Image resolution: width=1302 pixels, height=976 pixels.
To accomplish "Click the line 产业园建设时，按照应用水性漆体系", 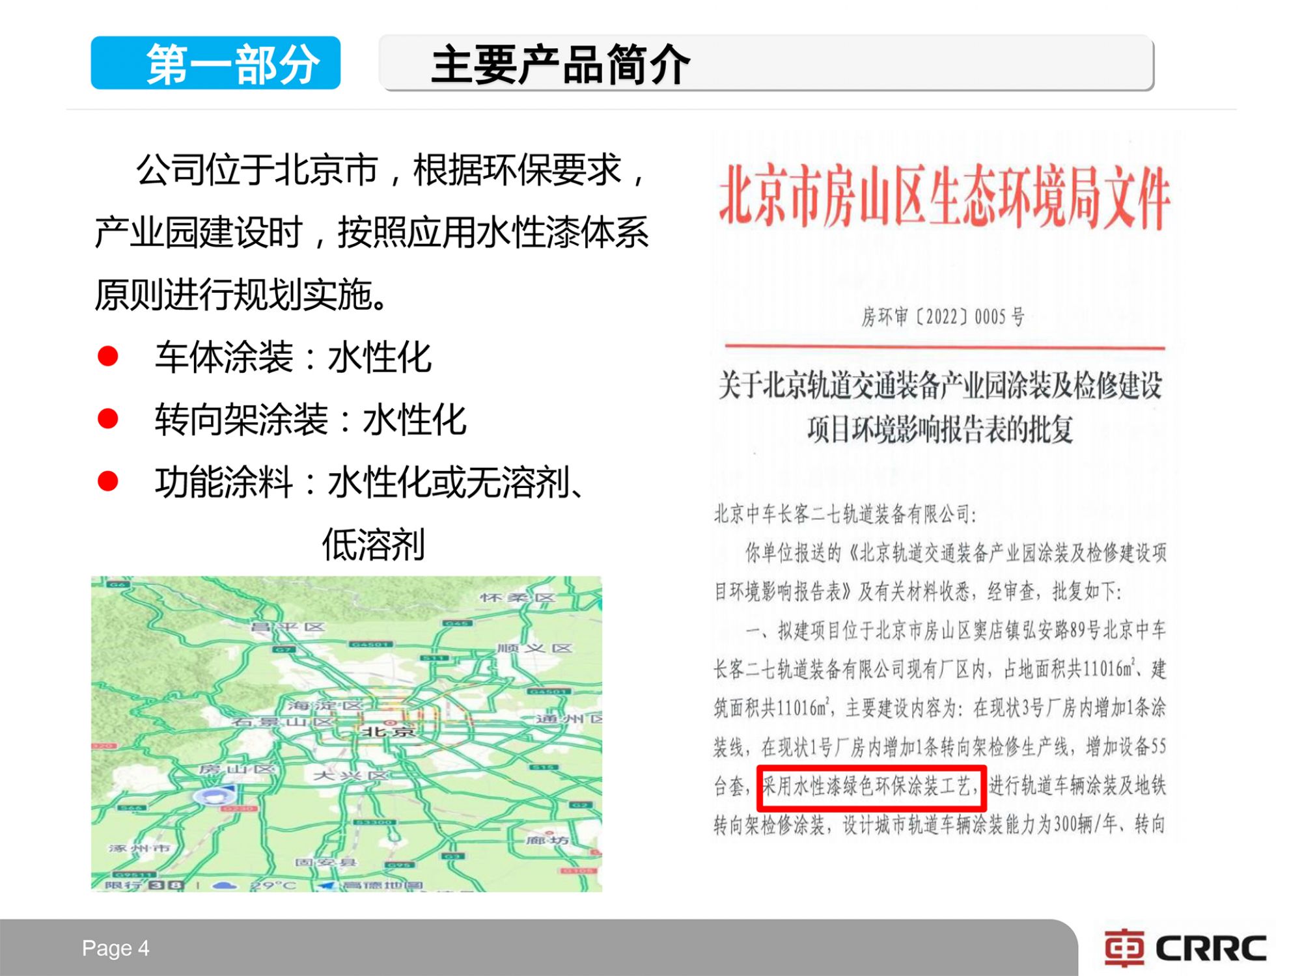I will tap(372, 232).
